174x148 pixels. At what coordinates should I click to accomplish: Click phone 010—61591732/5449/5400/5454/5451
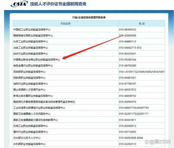(142, 72)
